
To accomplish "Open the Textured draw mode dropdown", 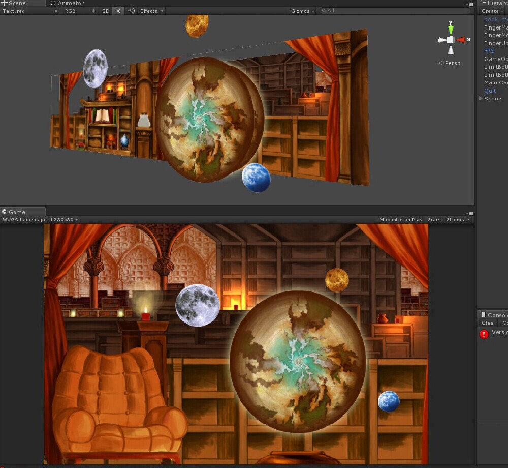I will click(x=30, y=11).
